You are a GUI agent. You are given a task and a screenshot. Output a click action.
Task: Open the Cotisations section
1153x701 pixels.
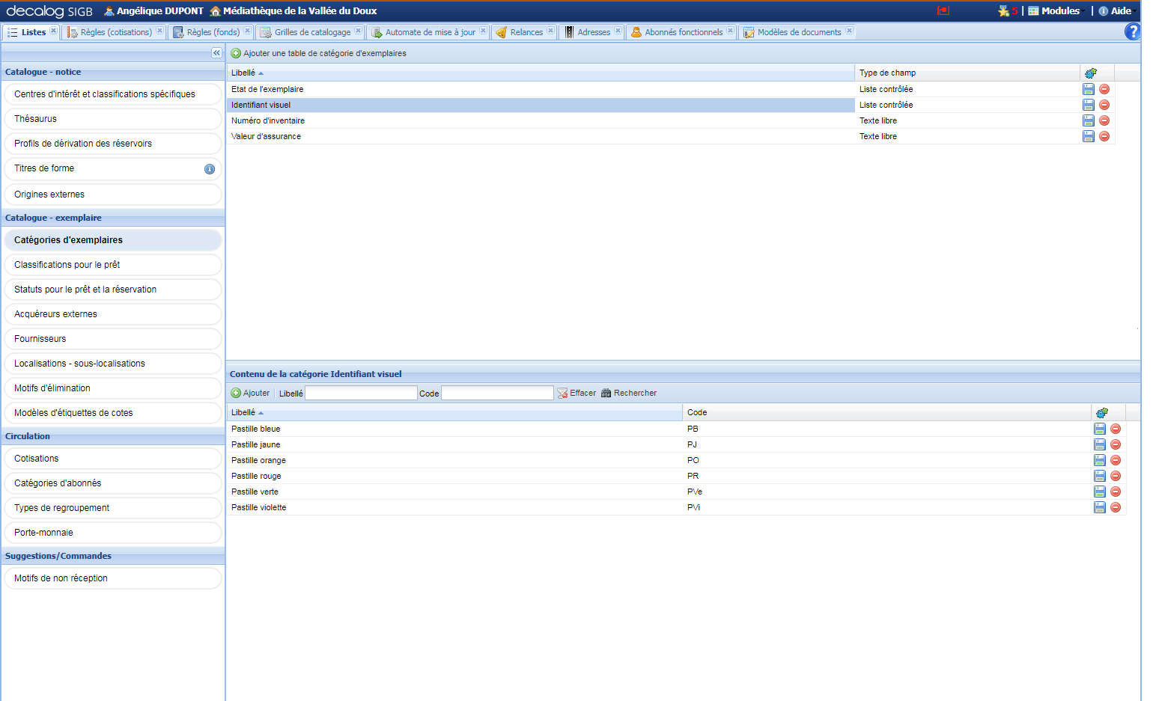tap(112, 458)
